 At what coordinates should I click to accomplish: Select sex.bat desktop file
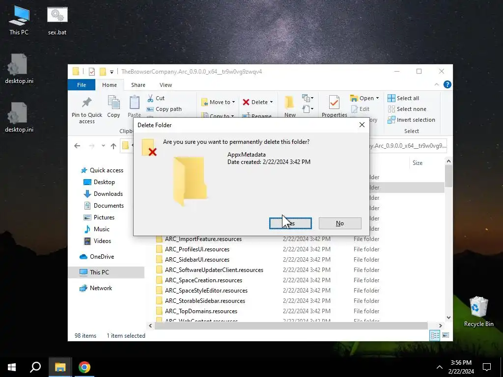57,21
